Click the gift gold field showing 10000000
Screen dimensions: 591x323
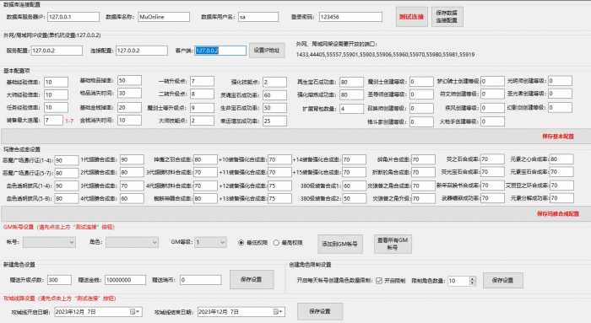pos(125,280)
